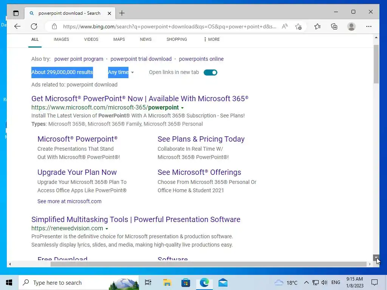Open the Microsoft Powerpoint sublink

(x=77, y=139)
